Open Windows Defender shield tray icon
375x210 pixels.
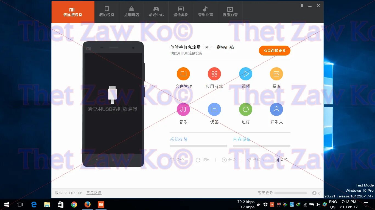pyautogui.click(x=265, y=204)
